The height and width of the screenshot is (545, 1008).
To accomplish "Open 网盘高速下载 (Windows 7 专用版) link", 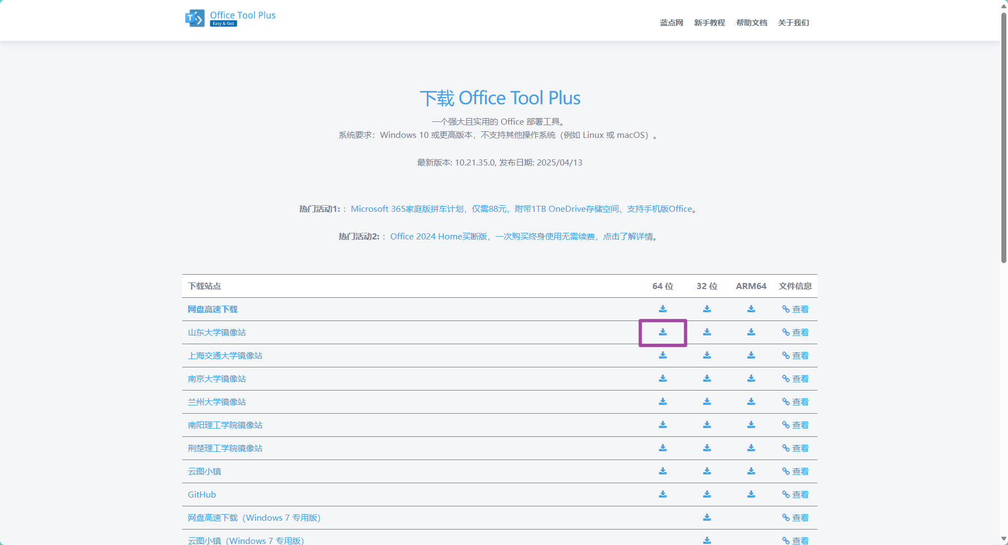I will (254, 518).
